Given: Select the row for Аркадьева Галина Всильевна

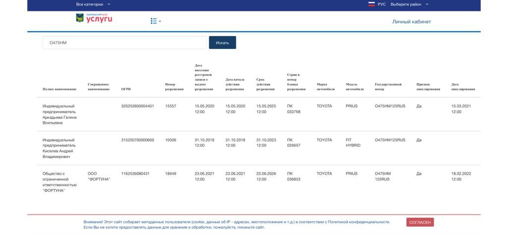Looking at the screenshot, I should [59, 114].
